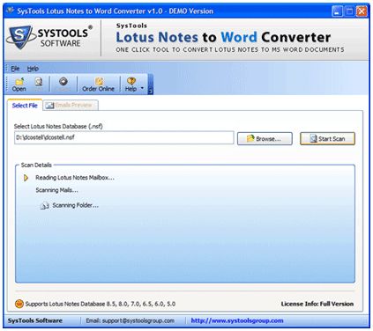
Task: Open the File menu
Action: 15,69
